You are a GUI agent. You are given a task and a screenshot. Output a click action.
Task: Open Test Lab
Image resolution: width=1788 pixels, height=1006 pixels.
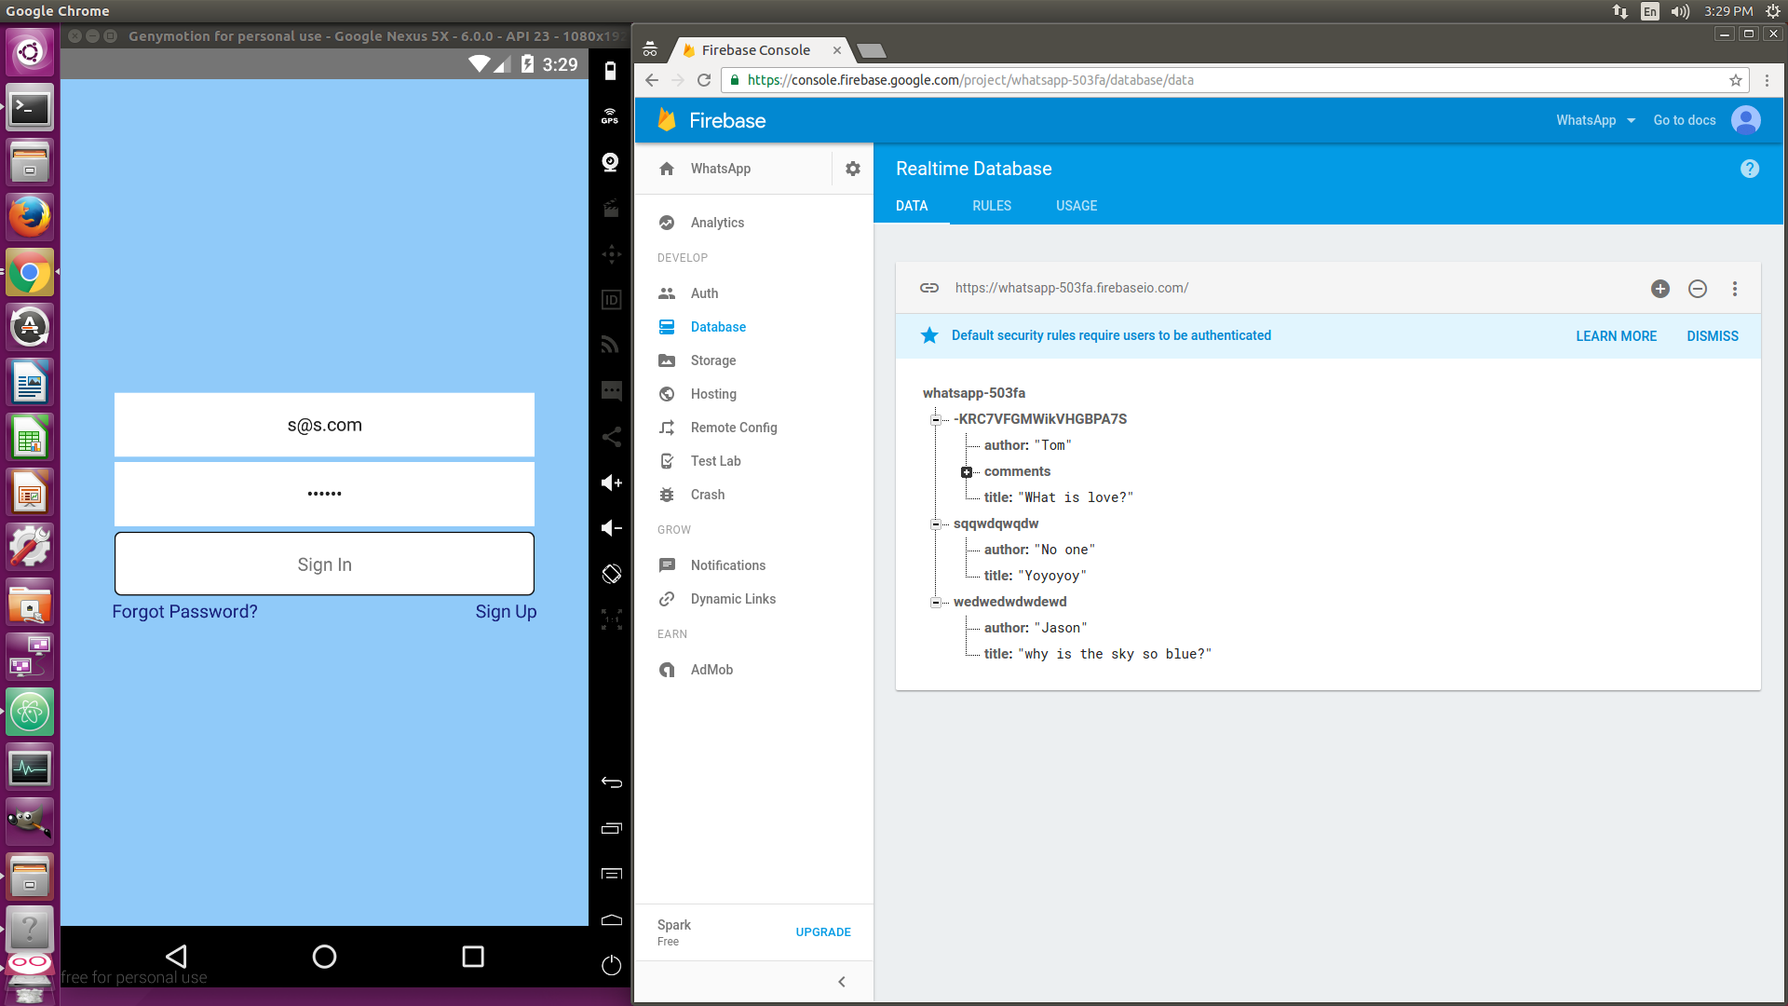(715, 461)
